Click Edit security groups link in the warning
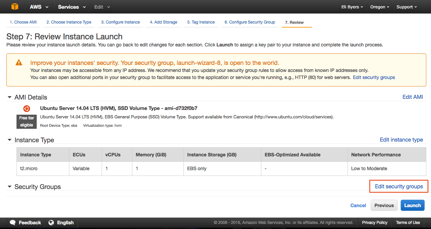The width and height of the screenshot is (431, 229). pyautogui.click(x=374, y=77)
